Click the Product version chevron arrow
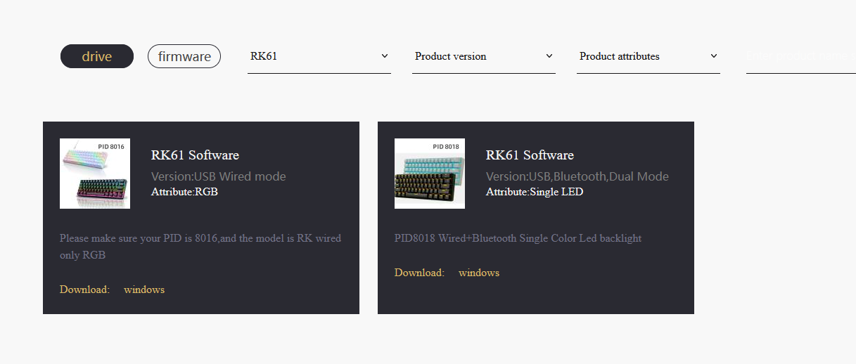 click(549, 56)
